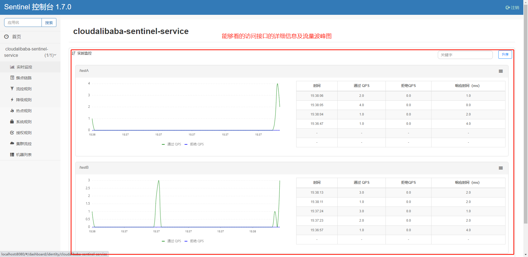
Task: Click the /testA resource title
Action: (84, 71)
